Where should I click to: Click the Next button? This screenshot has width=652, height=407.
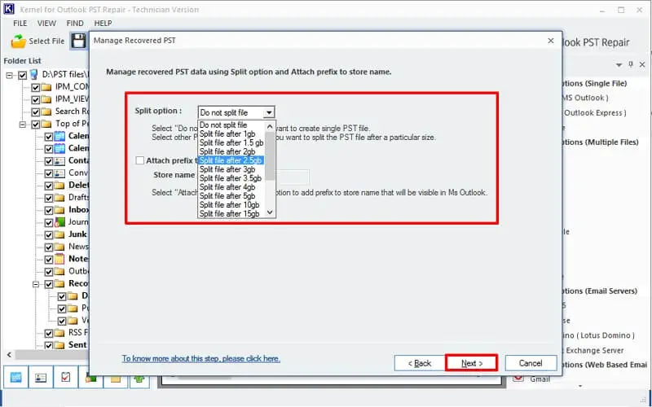point(472,363)
